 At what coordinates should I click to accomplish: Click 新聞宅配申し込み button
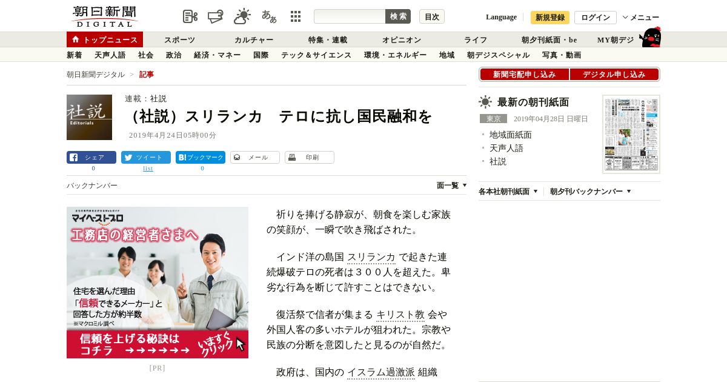(525, 75)
